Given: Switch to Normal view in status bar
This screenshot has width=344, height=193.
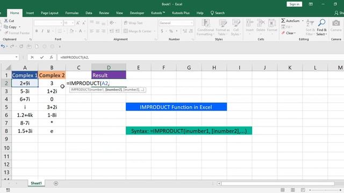Looking at the screenshot, I should [x=283, y=190].
